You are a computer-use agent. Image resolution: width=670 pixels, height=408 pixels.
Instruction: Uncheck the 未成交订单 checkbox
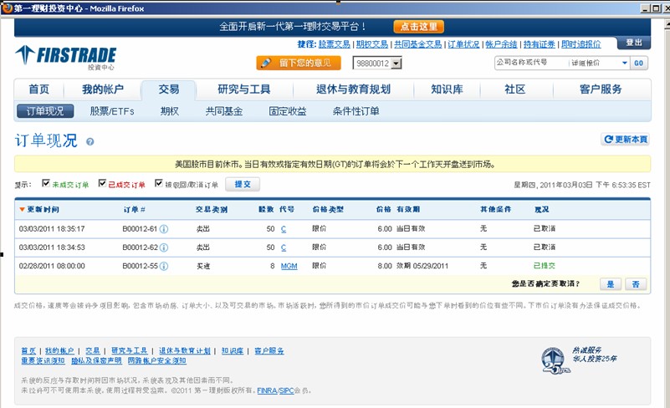[x=46, y=184]
